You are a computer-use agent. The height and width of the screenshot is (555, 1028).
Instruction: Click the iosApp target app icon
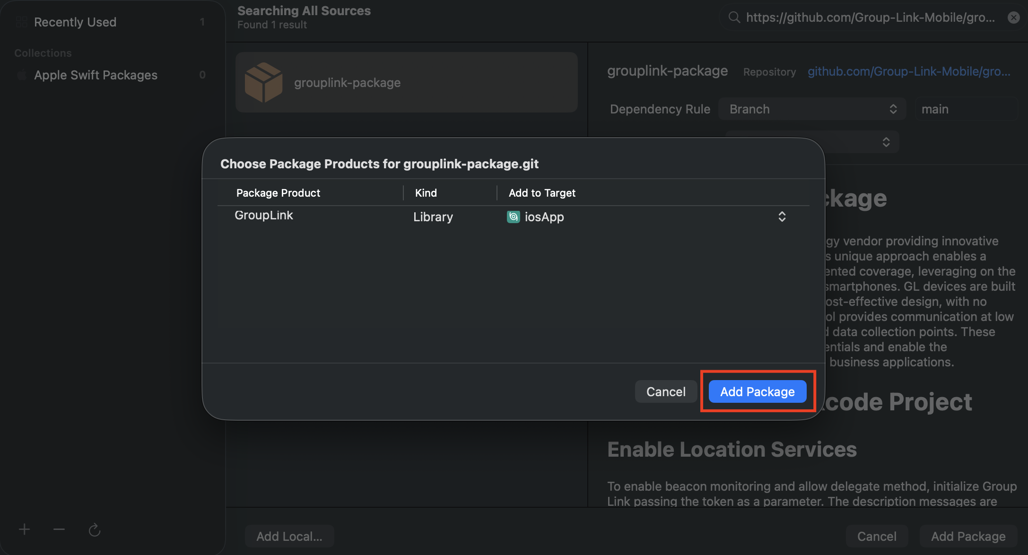click(x=513, y=217)
